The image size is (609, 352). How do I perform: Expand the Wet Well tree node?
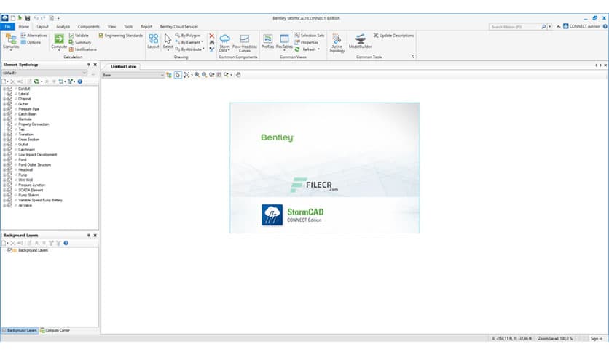(4, 180)
